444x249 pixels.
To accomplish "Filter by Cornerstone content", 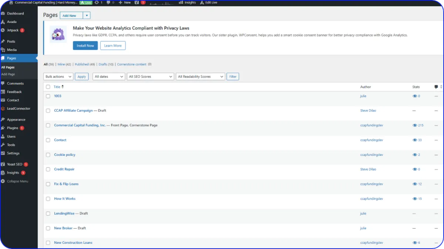I will click(x=134, y=64).
